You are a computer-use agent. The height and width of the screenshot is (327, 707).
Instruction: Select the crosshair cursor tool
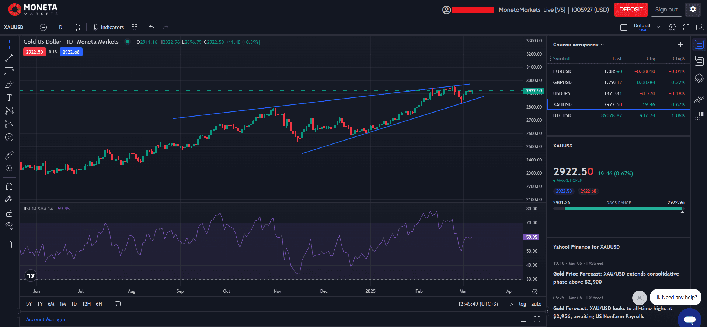point(9,45)
